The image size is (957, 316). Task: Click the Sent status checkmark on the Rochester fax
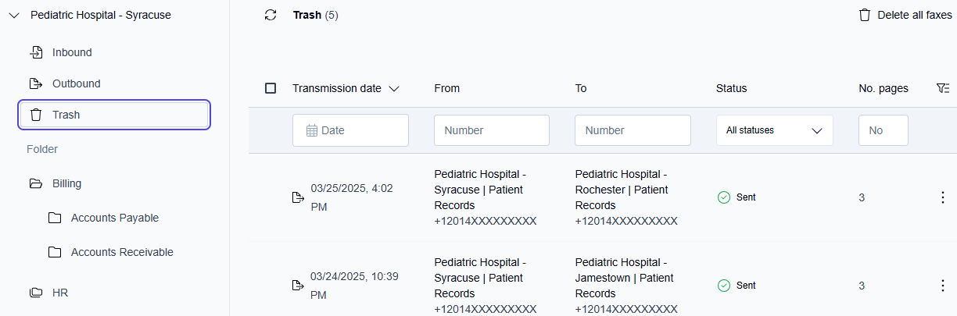pyautogui.click(x=723, y=197)
